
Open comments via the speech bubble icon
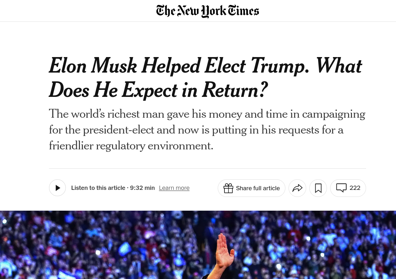[341, 188]
